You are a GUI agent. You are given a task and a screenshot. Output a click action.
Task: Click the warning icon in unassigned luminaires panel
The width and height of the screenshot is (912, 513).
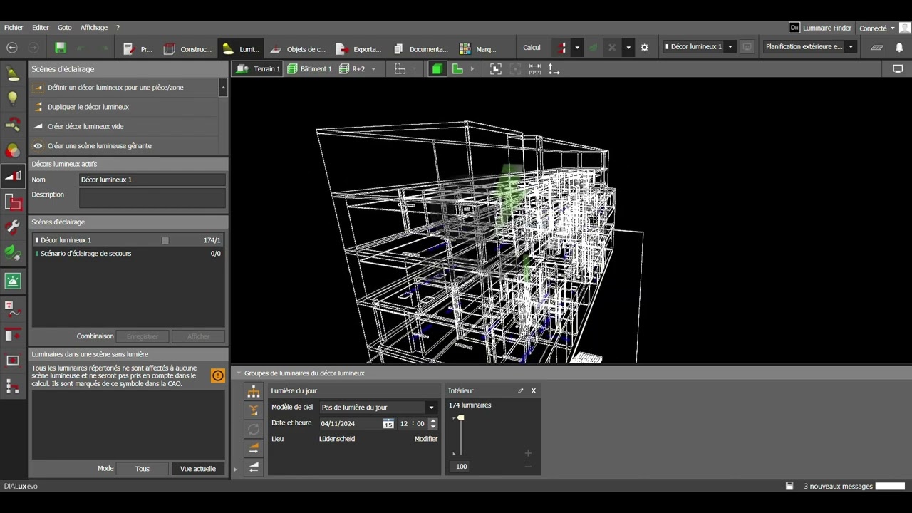click(x=218, y=375)
